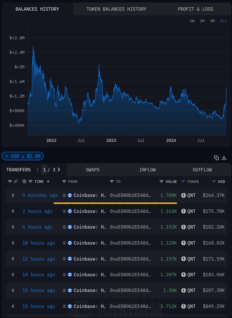Open the transfer from 5 minutes ago

[x=40, y=195]
